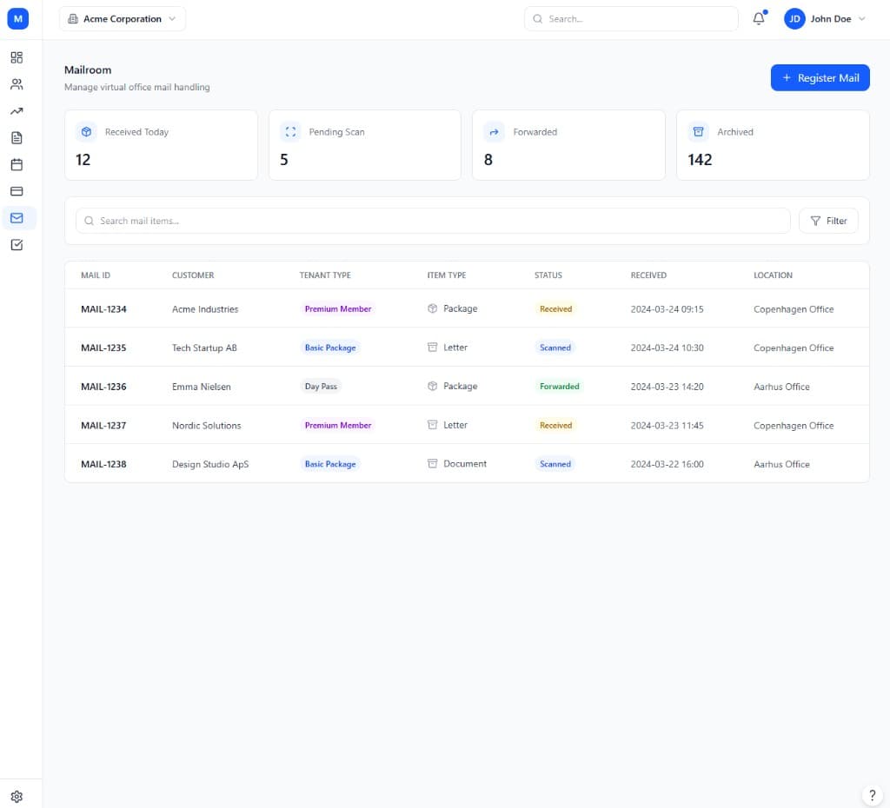Viewport: 890px width, 808px height.
Task: Sort by TENANT TYPE column header
Action: pyautogui.click(x=325, y=275)
